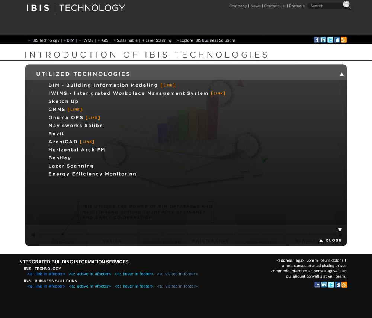Viewport: 372px width, 318px height.
Task: Open LinkedIn icon in the black navigation bar
Action: pyautogui.click(x=323, y=40)
